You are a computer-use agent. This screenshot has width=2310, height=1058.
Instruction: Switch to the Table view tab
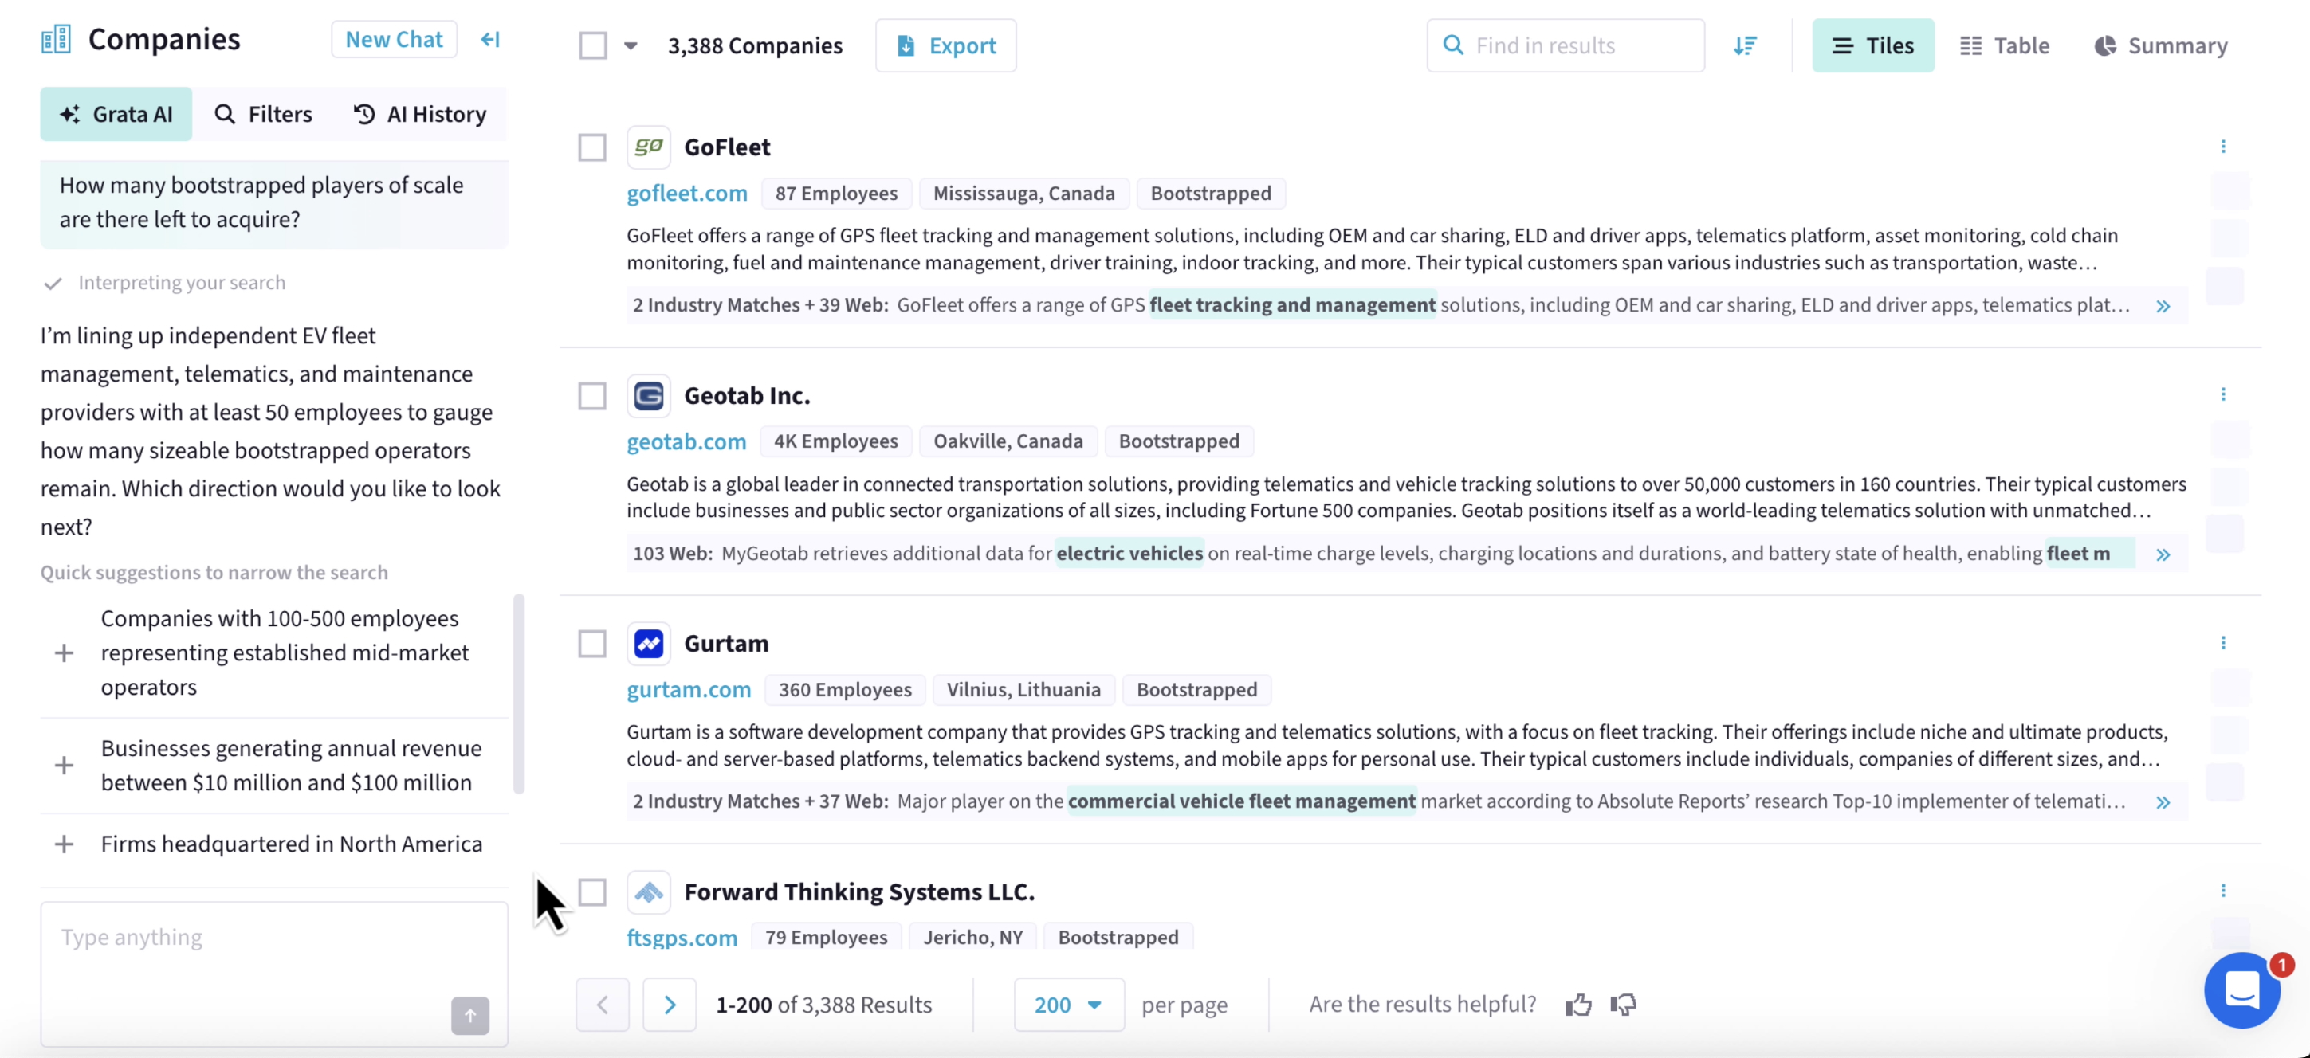coord(2006,45)
